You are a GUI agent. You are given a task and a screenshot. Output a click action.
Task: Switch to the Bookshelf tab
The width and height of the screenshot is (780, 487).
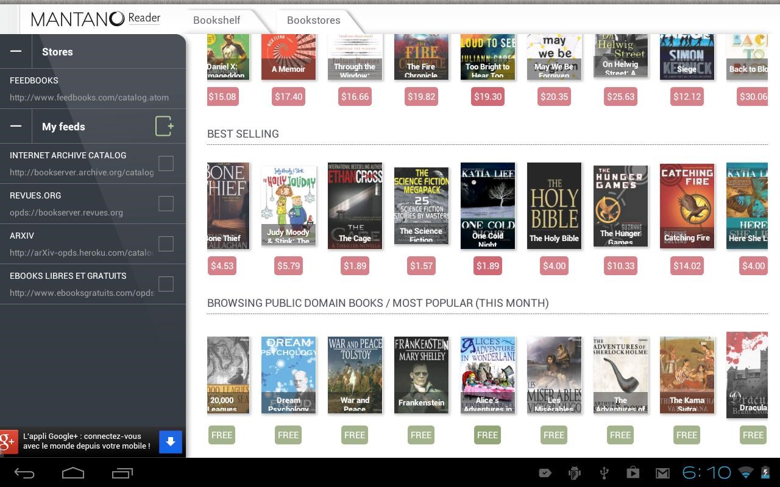216,20
